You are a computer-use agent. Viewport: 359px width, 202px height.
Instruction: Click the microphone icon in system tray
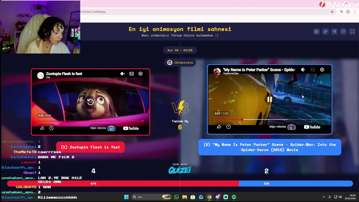(x=330, y=197)
